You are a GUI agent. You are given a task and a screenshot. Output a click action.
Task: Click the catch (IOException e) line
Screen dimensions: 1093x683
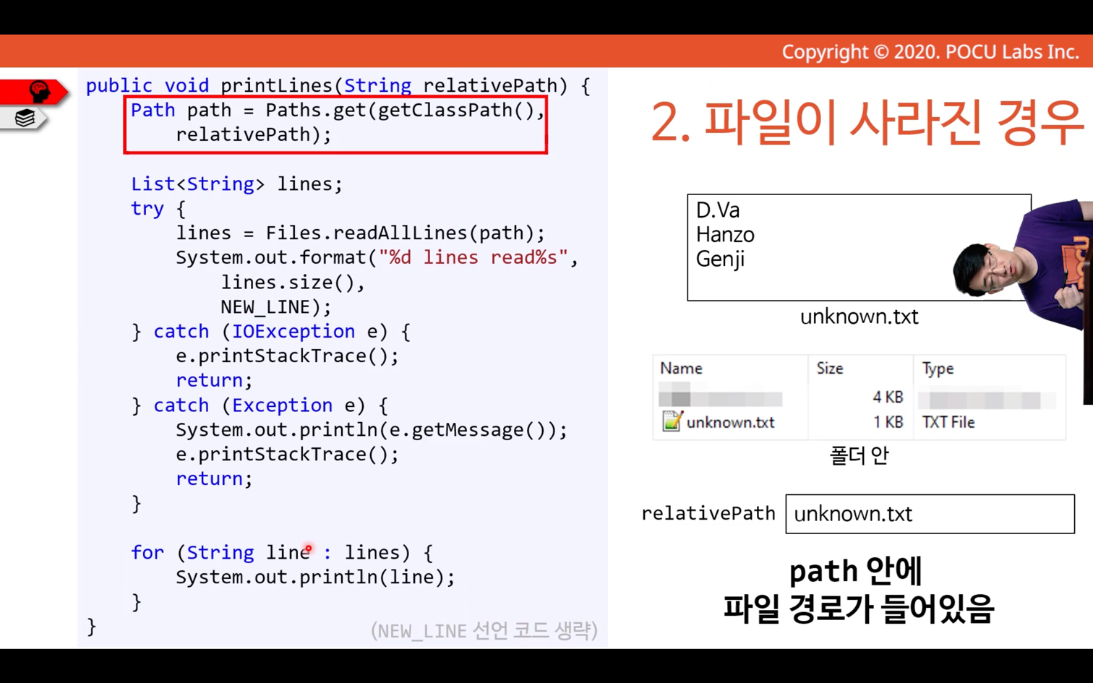[x=271, y=331]
